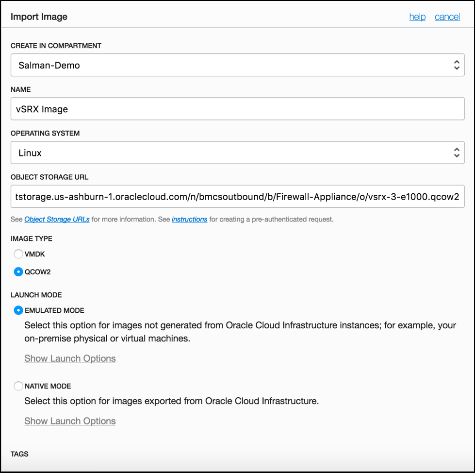Click the Emulated Mode text label
Screen dimensions: 475x473
pos(54,310)
